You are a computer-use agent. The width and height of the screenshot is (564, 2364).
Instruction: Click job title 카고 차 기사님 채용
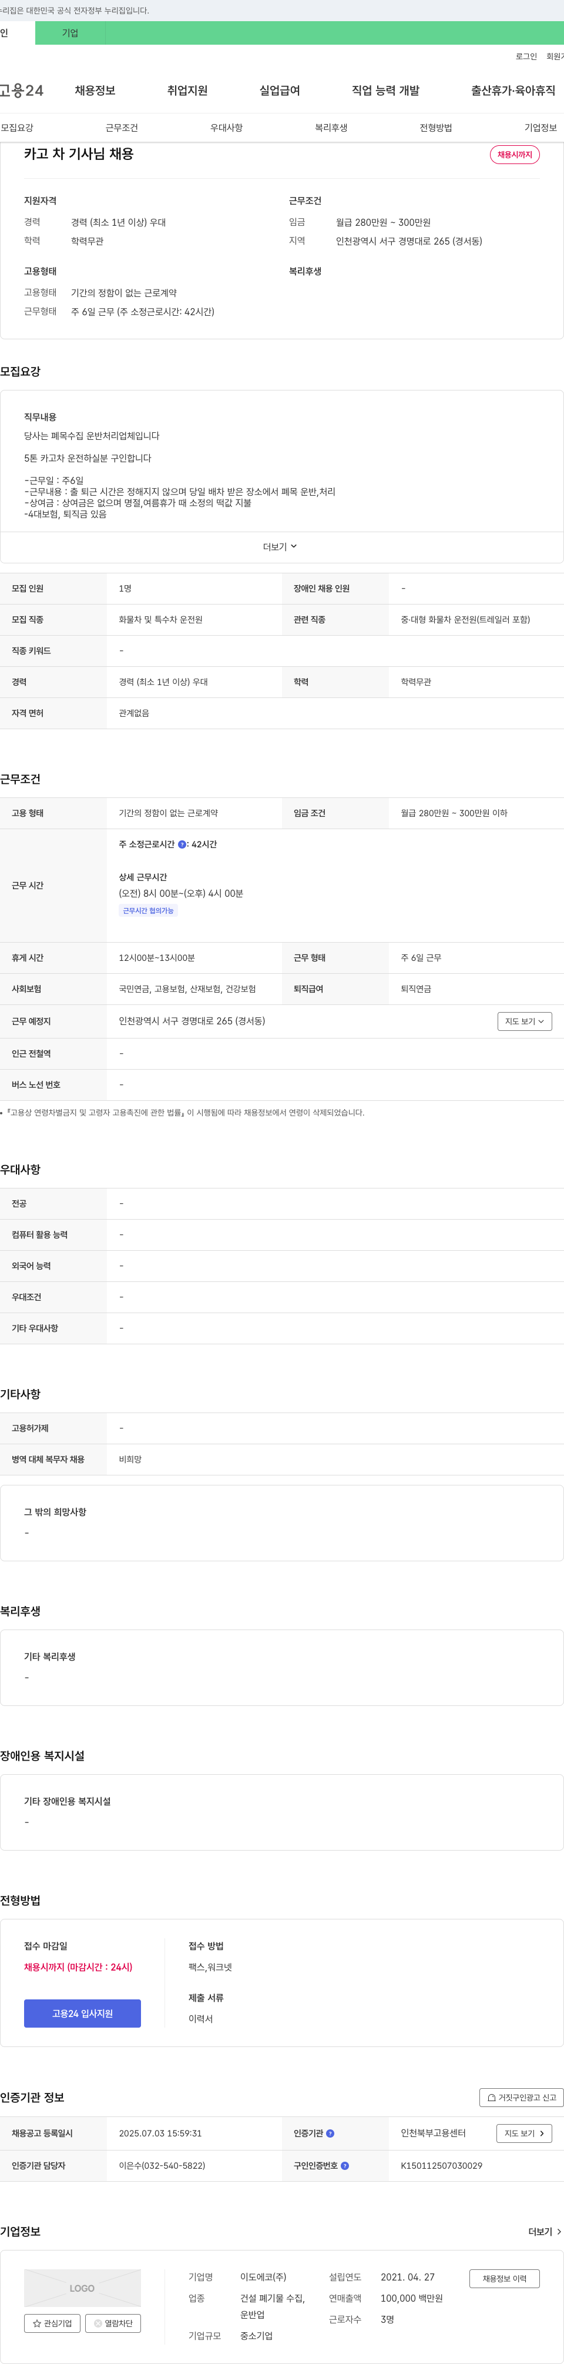click(79, 154)
